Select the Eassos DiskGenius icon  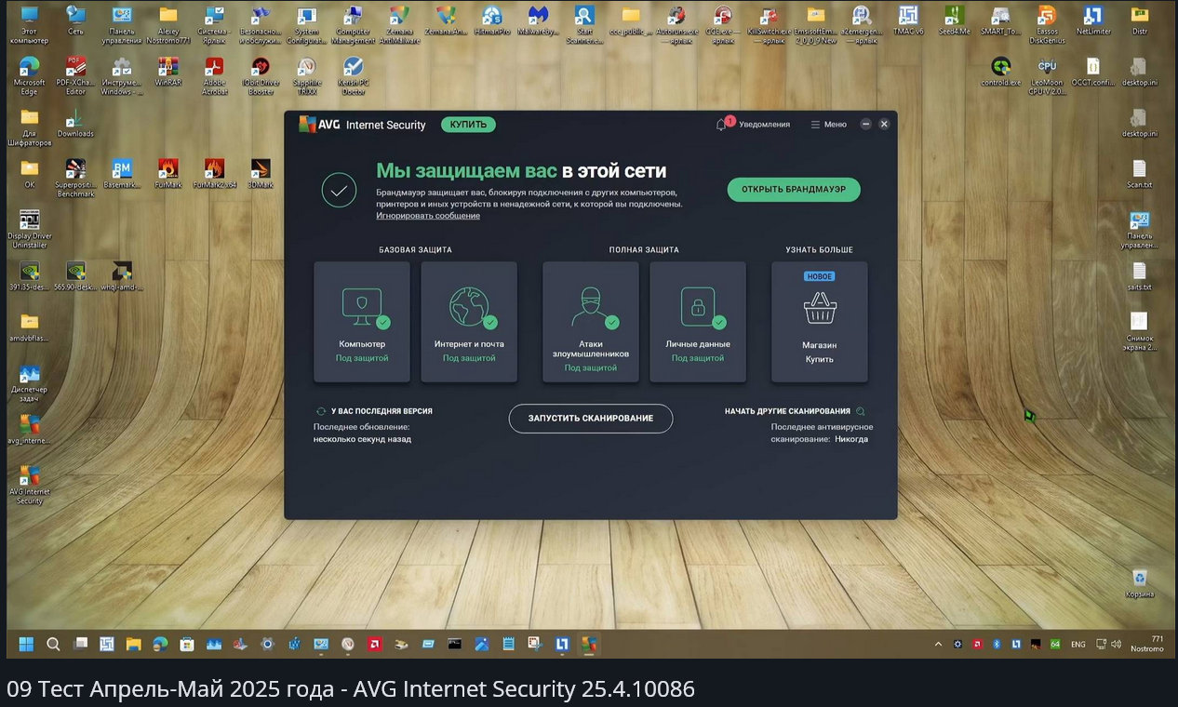1047,25
